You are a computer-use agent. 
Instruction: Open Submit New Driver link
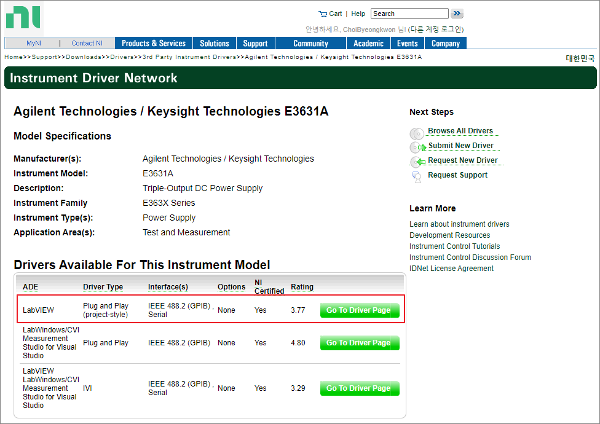[460, 146]
